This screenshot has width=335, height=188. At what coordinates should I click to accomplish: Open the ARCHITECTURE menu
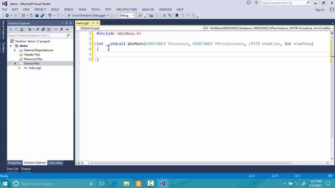[127, 9]
